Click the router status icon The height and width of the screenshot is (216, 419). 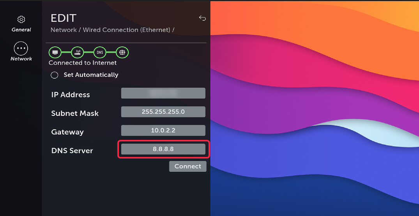pyautogui.click(x=78, y=52)
